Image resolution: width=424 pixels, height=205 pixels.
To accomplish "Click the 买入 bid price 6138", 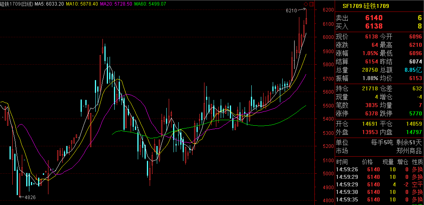I will (374, 26).
